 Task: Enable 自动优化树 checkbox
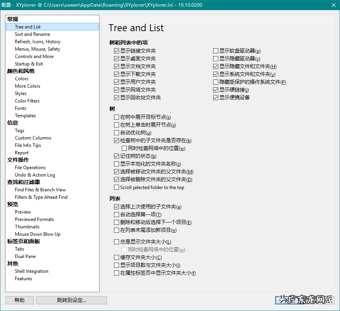tap(116, 133)
